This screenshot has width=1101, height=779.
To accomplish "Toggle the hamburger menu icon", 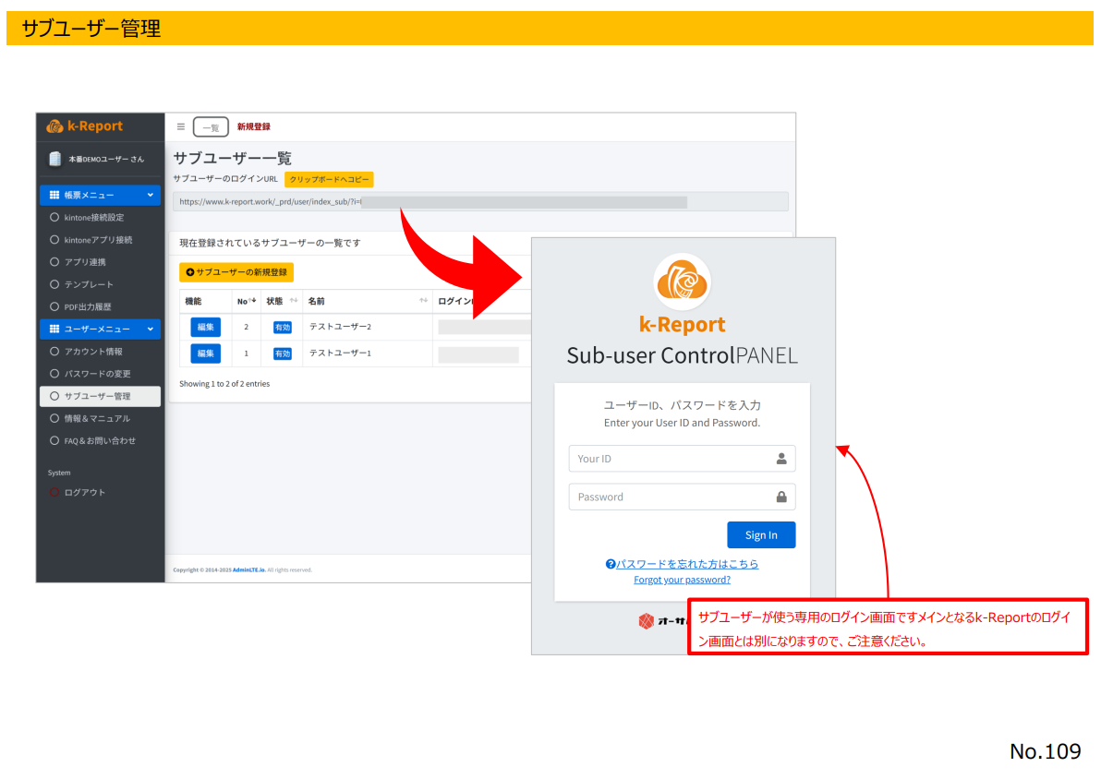I will [x=180, y=127].
